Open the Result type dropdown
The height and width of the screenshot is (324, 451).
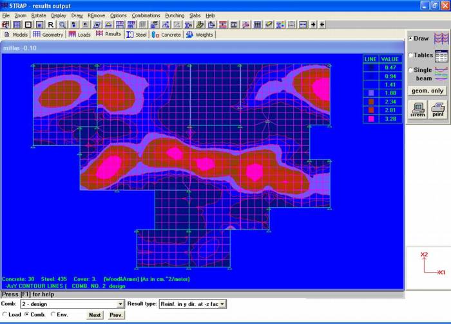pyautogui.click(x=222, y=304)
